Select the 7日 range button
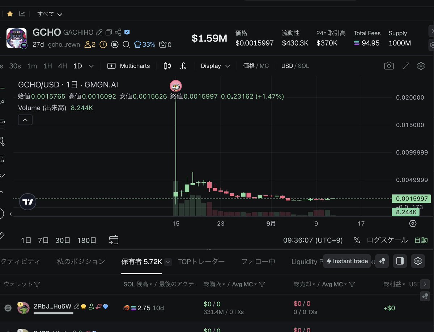This screenshot has height=332, width=434. (x=43, y=240)
